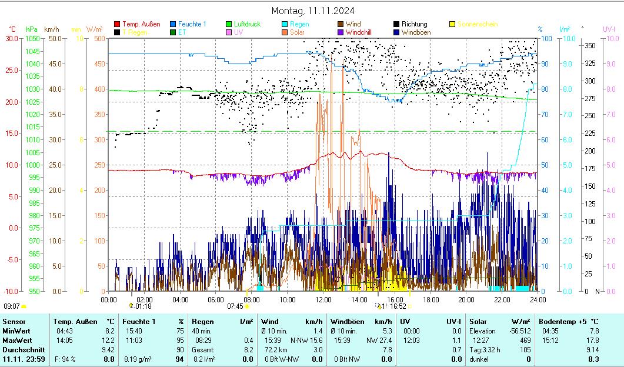Viewport: 624px width, 367px height.
Task: Click the purple Windchill legend square
Action: [341, 32]
